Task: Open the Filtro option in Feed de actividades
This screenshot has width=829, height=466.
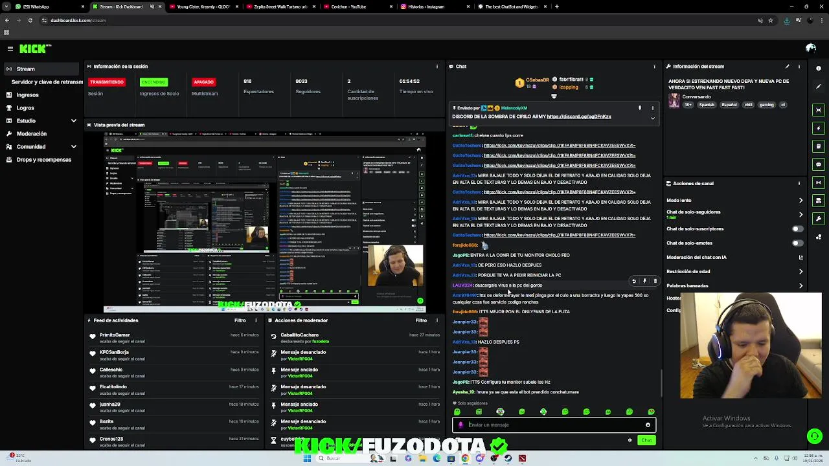Action: pos(240,320)
